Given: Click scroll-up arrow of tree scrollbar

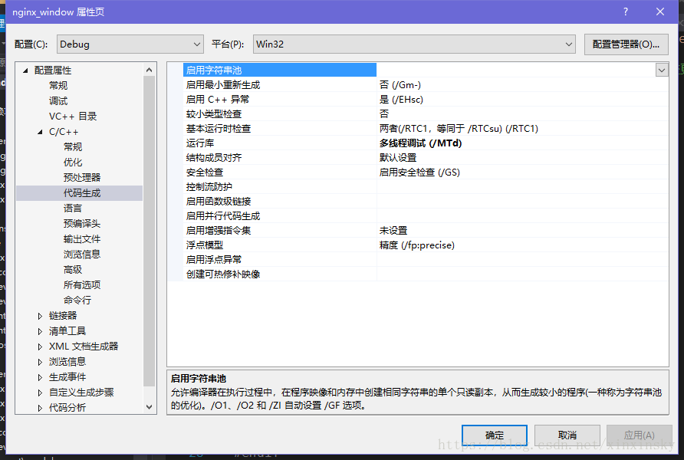Looking at the screenshot, I should point(150,70).
